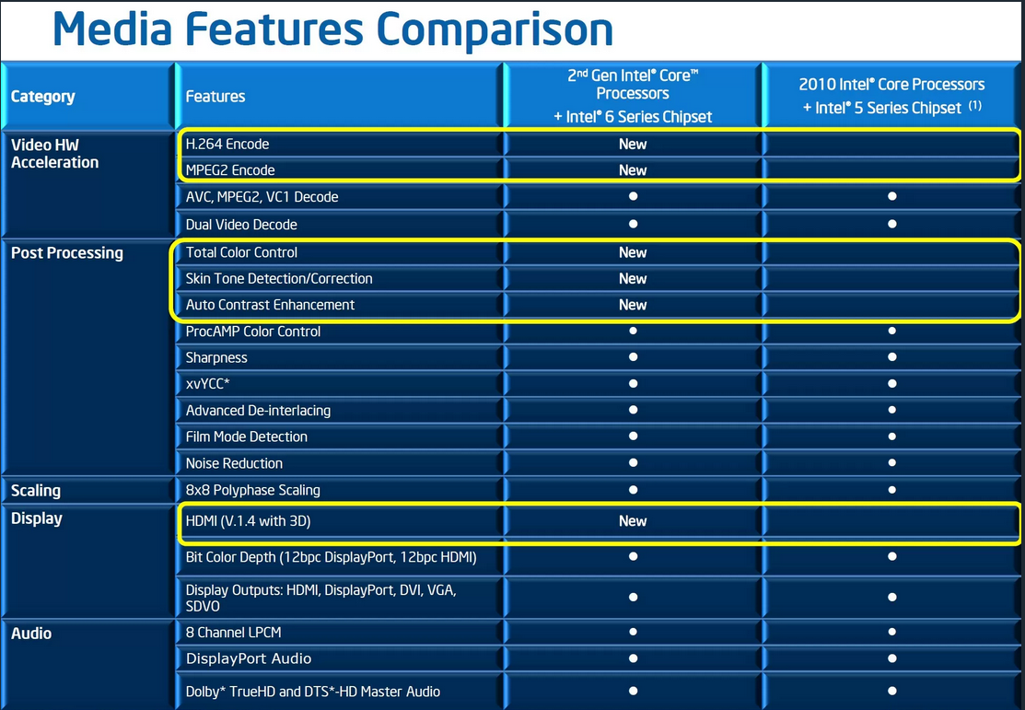Click the 2010 column dot for DisplayPort Audio

pos(891,658)
